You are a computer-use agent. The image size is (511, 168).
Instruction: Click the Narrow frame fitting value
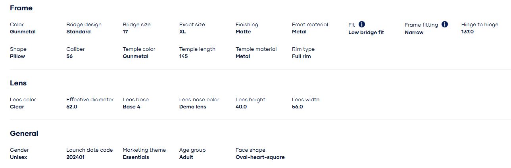coord(414,33)
